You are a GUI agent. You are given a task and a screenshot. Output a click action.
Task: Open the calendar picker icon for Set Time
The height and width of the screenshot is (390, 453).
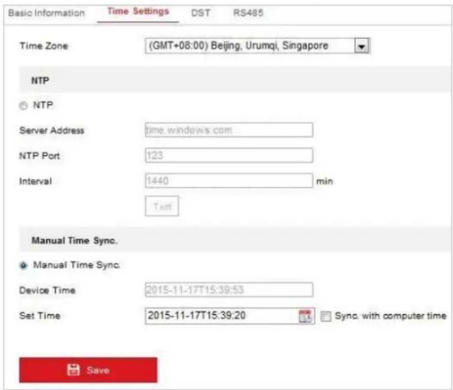(x=306, y=316)
